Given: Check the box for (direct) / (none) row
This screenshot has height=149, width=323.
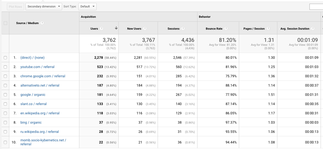Looking at the screenshot, I should point(5,58).
